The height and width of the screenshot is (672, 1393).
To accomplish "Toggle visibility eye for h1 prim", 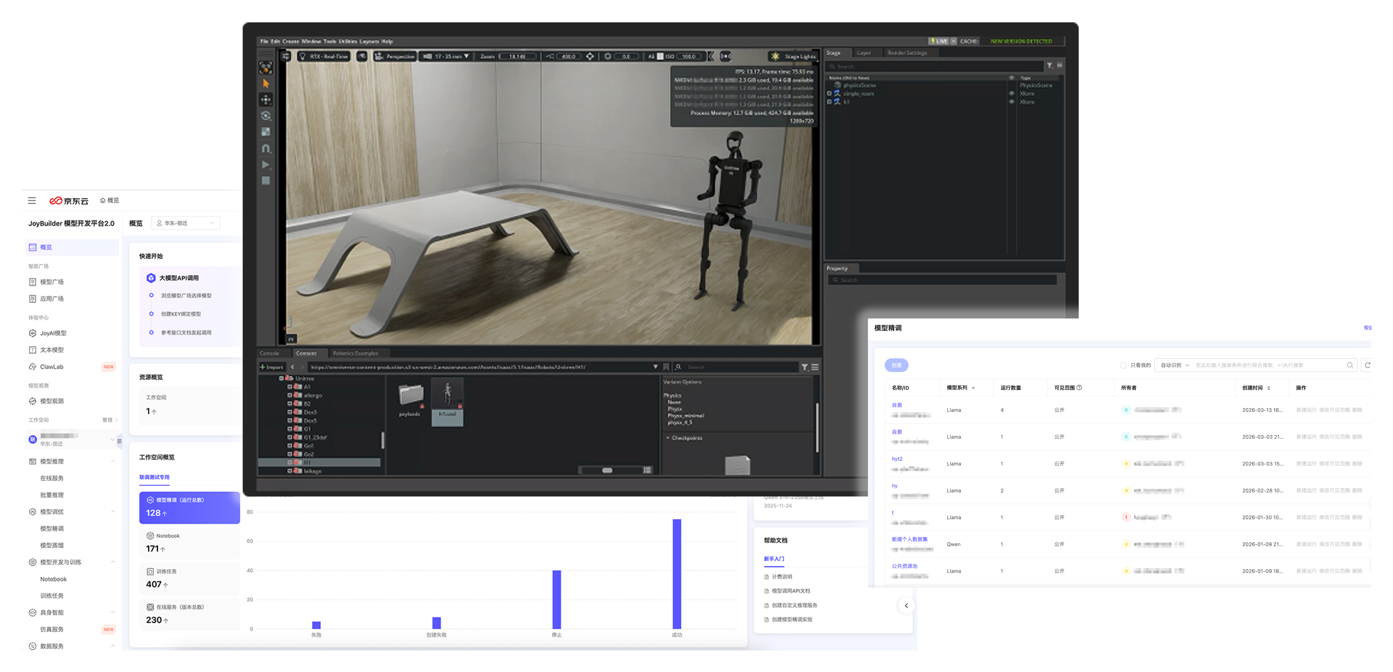I will pyautogui.click(x=1012, y=101).
